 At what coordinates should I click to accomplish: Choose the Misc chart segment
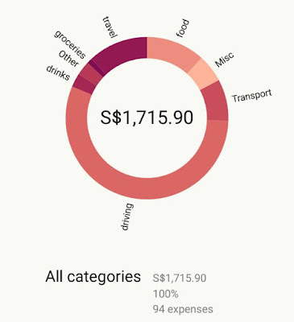pos(203,73)
